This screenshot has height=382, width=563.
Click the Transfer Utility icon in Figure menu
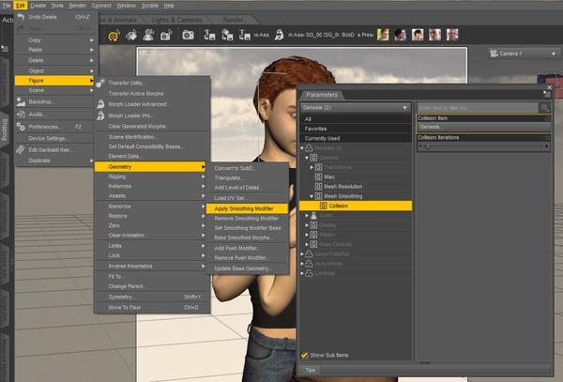[100, 83]
